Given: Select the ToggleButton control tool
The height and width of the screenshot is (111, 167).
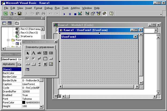Looking at the screenshot, I should pyautogui.click(x=39, y=58).
